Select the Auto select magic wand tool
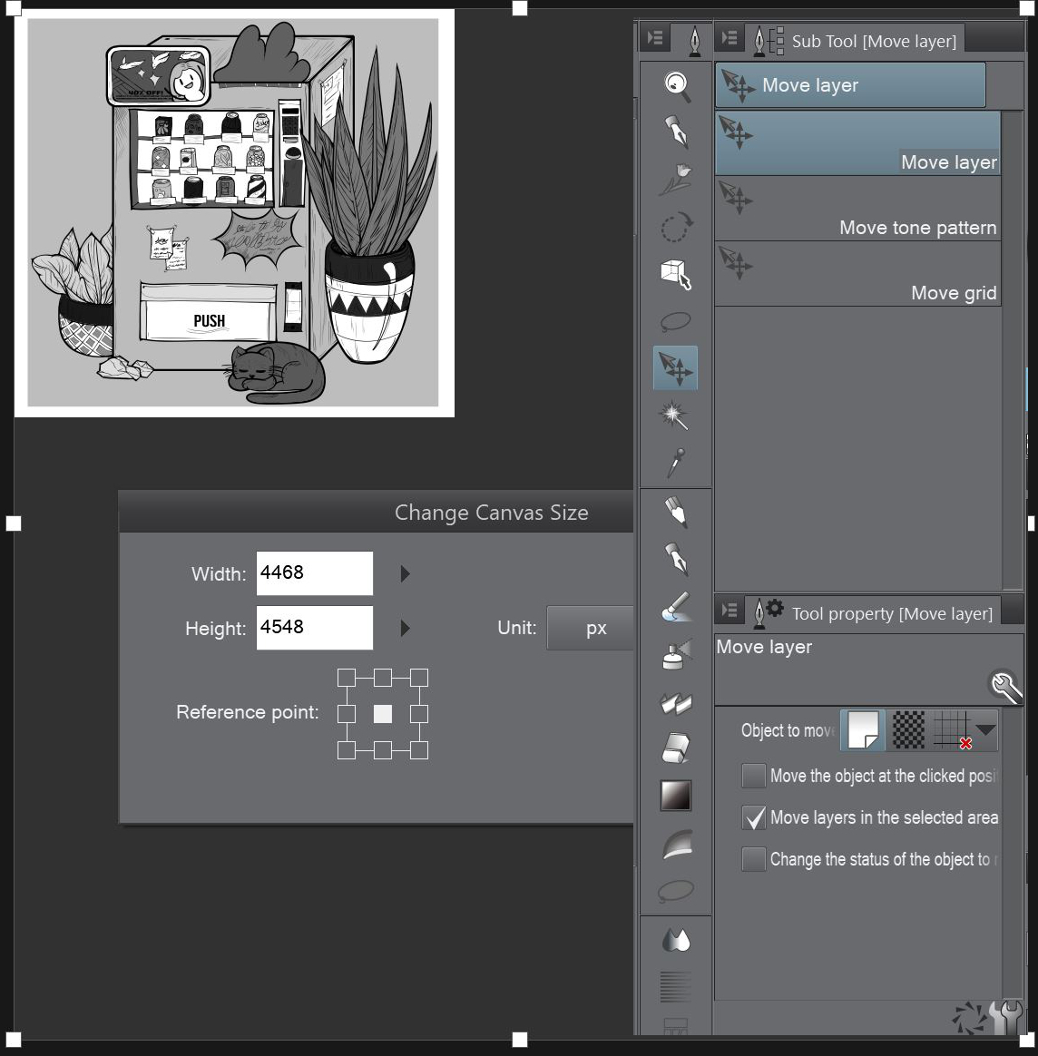This screenshot has width=1038, height=1056. 673,415
